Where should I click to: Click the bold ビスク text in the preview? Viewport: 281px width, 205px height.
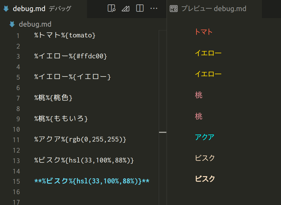[205, 179]
